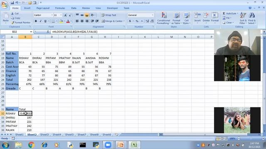Image resolution: width=266 pixels, height=149 pixels.
Task: Open borders dropdown
Action: tap(57, 21)
